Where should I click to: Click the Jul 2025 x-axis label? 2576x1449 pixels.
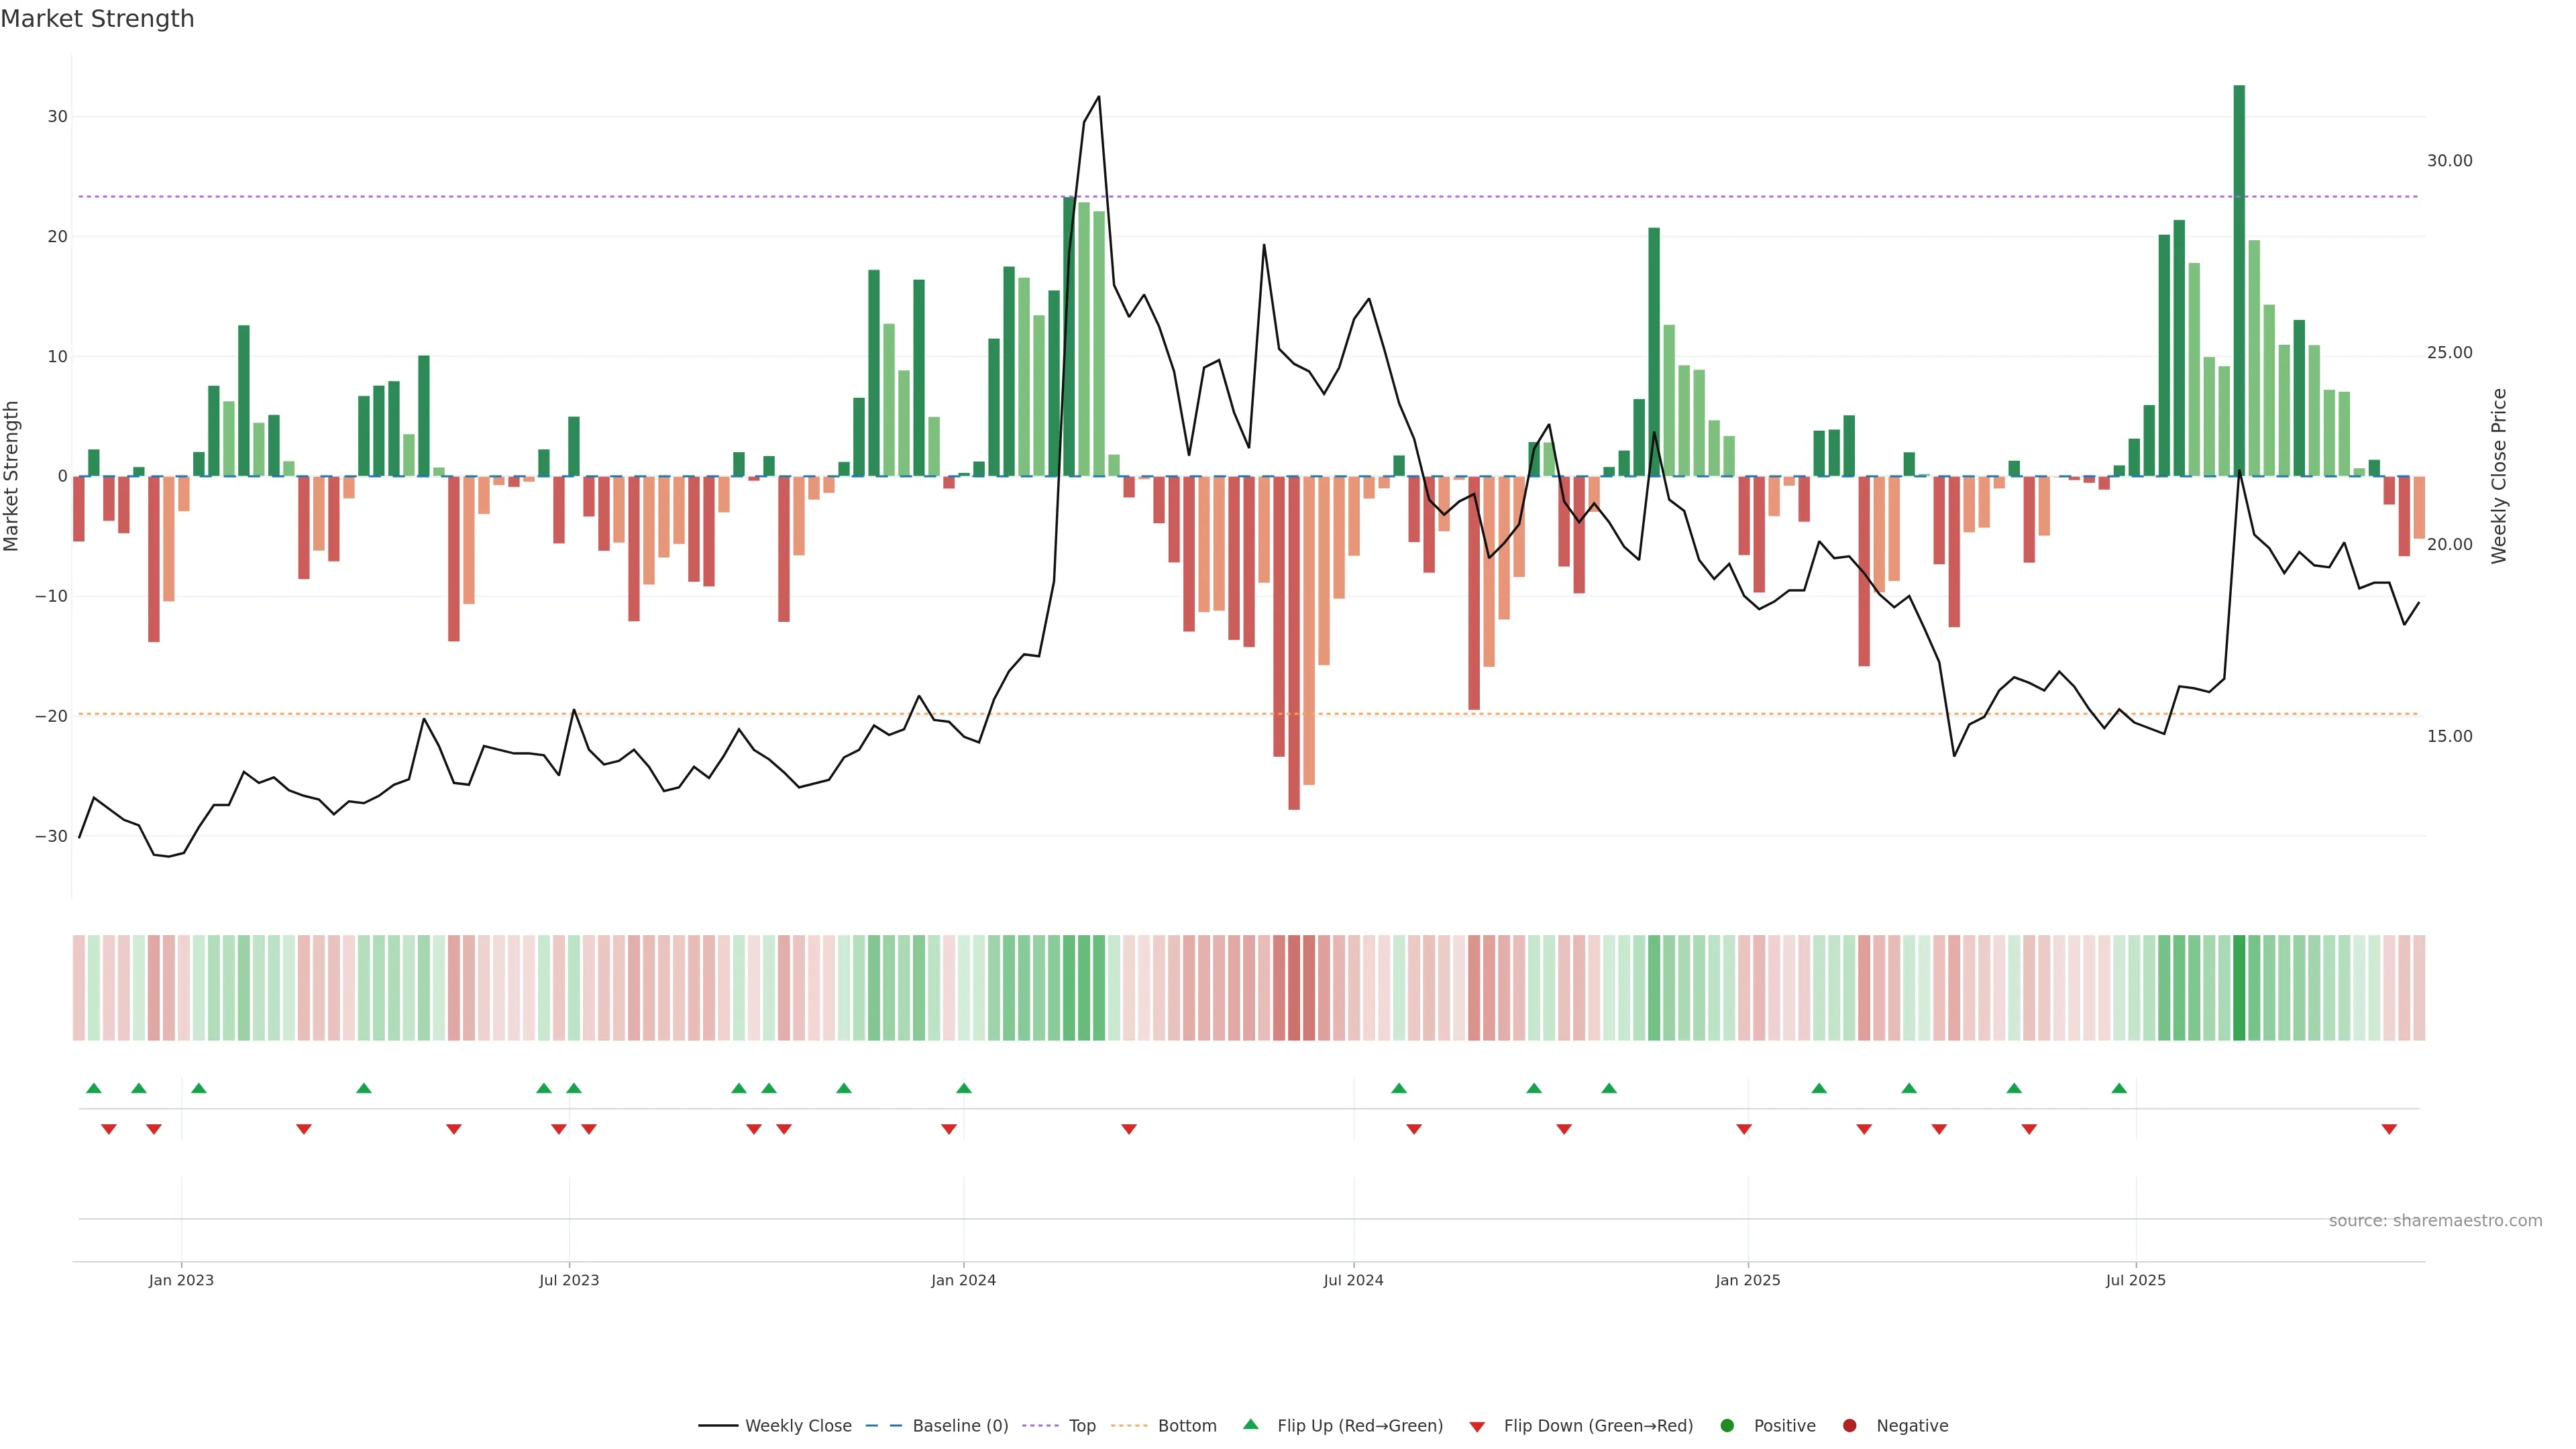pos(2135,1280)
